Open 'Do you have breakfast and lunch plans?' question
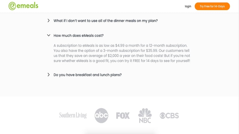This screenshot has height=134, width=239. (x=88, y=75)
